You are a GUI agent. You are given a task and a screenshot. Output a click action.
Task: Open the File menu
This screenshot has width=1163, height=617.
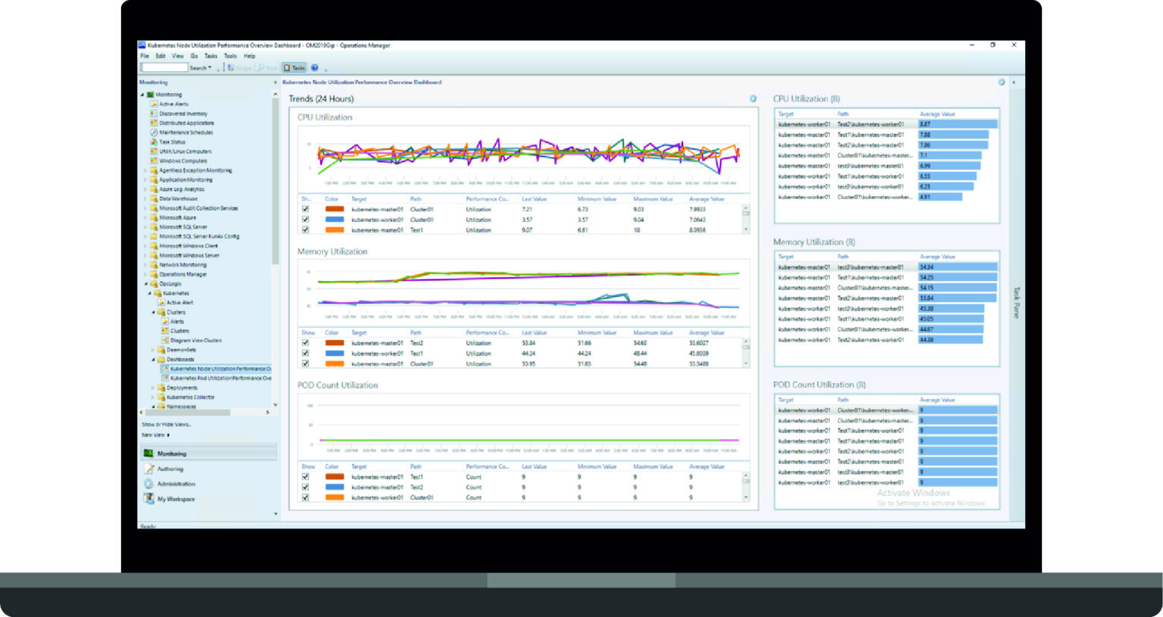[x=144, y=56]
